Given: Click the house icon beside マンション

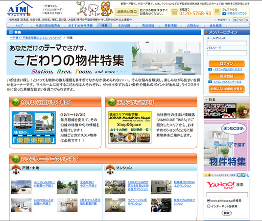Looking at the screenshot, I should click(110, 169).
